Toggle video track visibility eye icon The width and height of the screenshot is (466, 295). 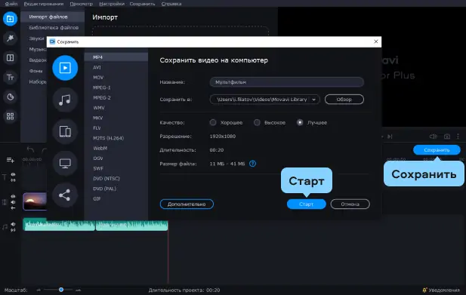coord(13,196)
